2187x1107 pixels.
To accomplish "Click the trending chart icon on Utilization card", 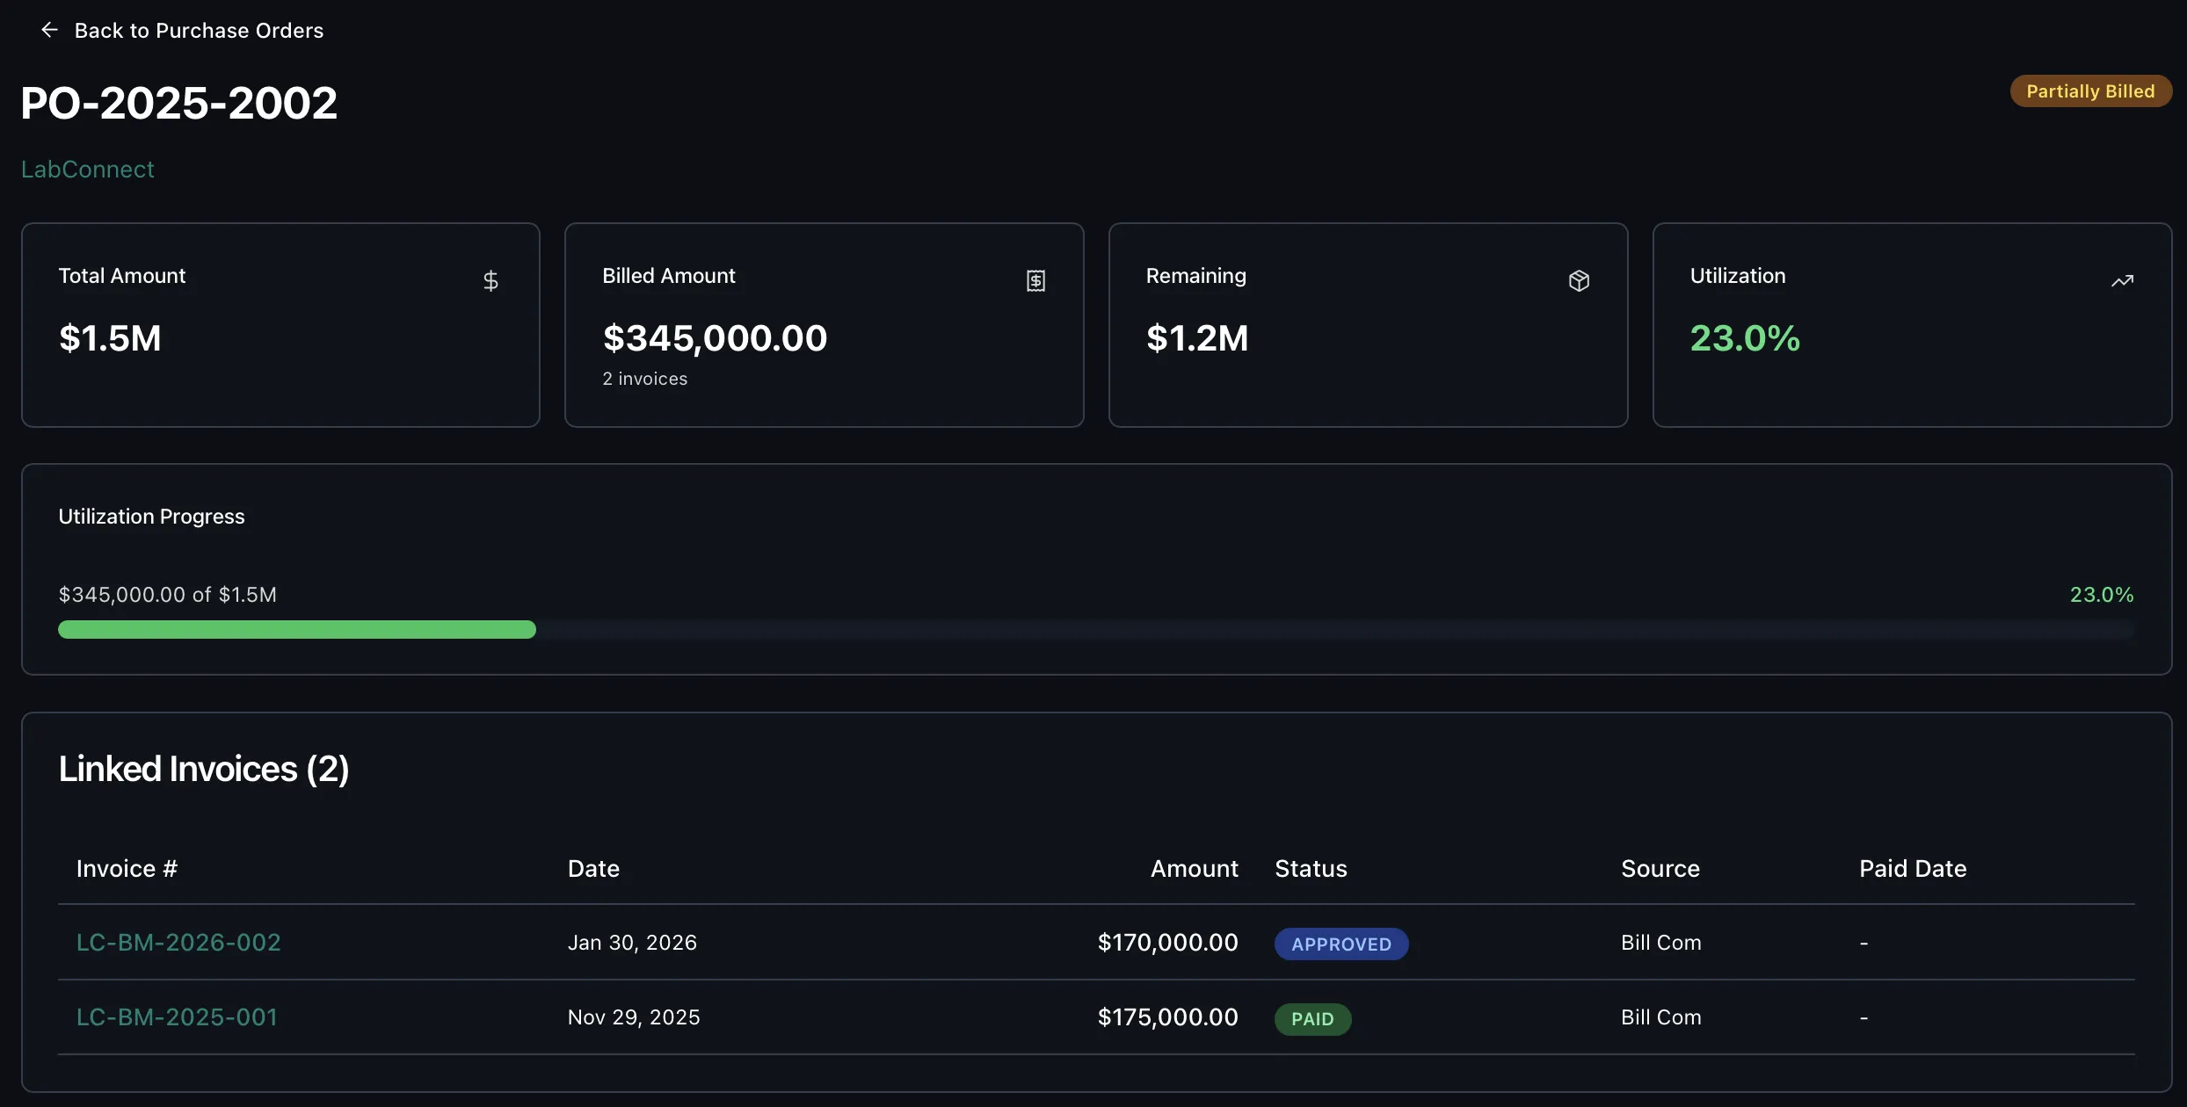I will coord(2123,280).
